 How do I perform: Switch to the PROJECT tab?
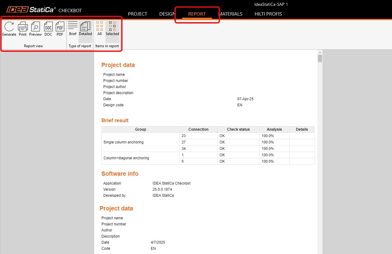(138, 14)
